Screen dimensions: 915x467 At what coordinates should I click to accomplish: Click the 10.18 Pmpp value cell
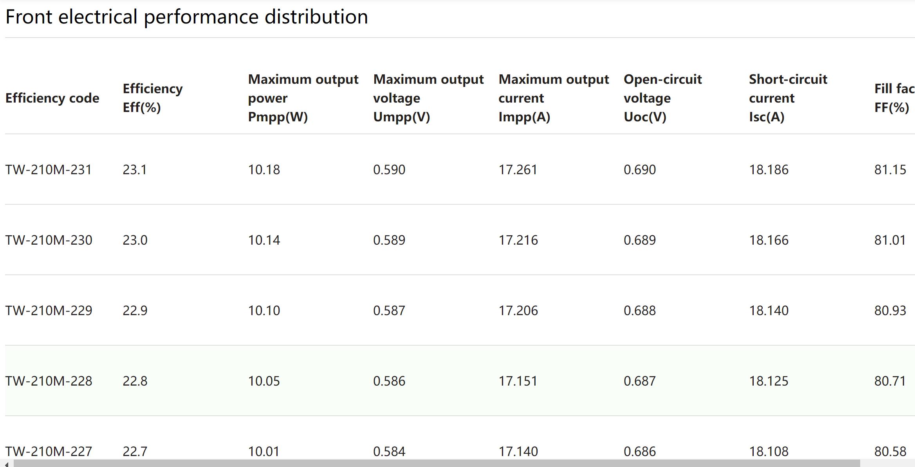(264, 169)
